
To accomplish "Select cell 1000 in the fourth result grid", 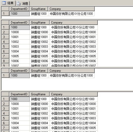I will point(19,99).
